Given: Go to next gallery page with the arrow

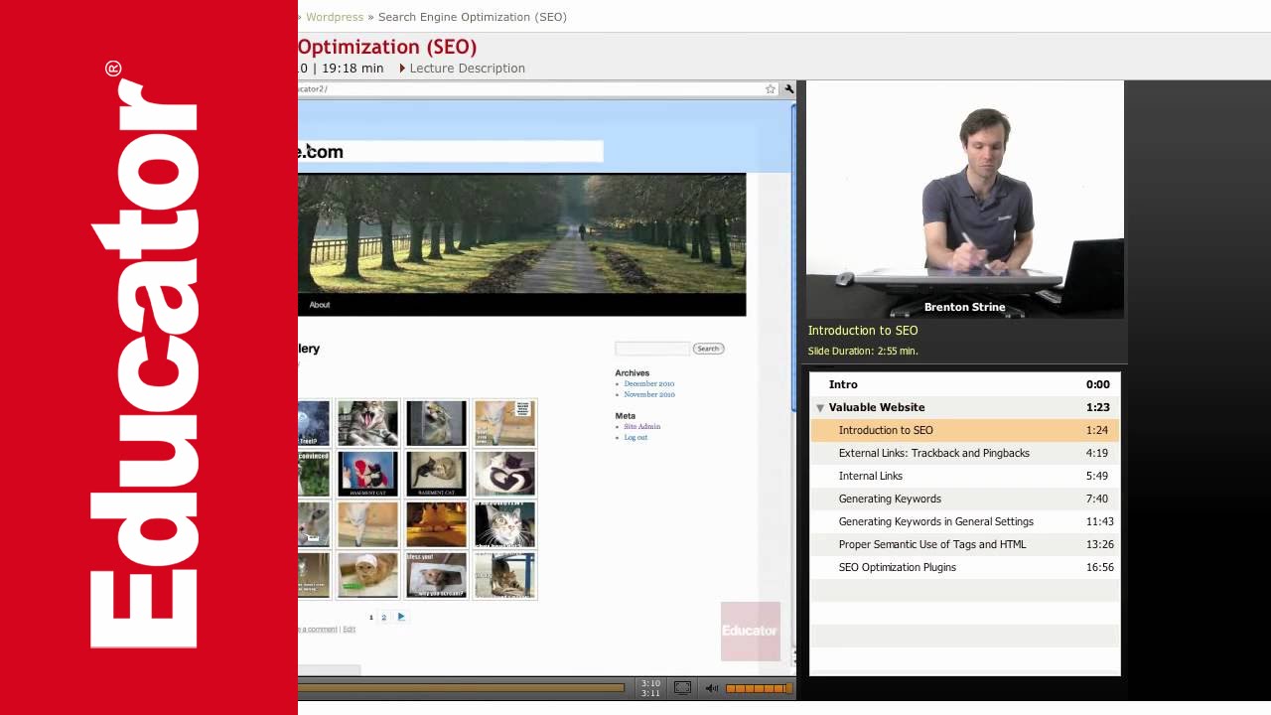Looking at the screenshot, I should tap(401, 617).
